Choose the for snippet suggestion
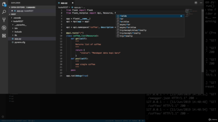Viewport: 218px width, 122px height. coord(150,19)
